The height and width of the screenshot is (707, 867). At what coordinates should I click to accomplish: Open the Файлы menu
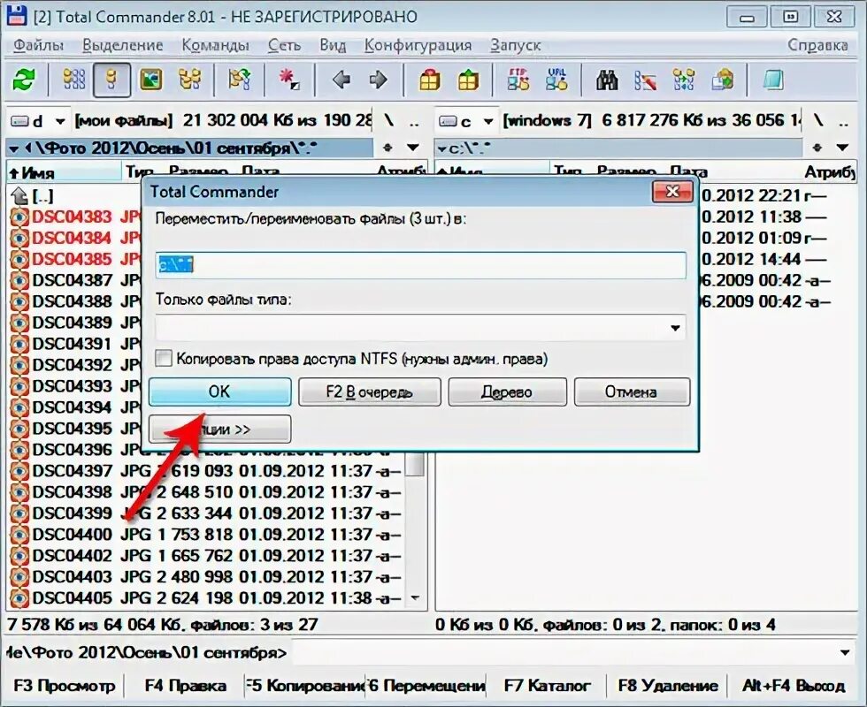39,45
